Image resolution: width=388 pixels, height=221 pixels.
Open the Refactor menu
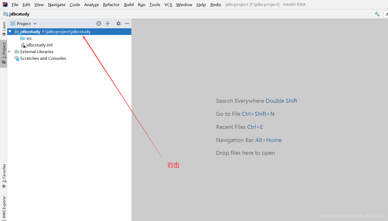[111, 5]
